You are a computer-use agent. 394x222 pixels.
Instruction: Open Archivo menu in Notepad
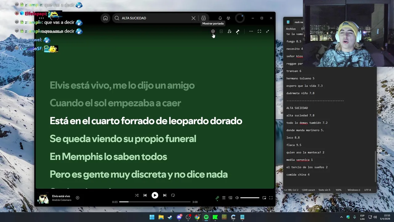pos(291,29)
